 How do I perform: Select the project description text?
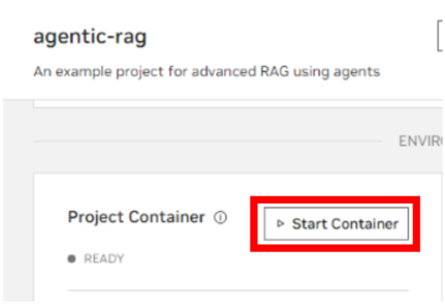[206, 71]
